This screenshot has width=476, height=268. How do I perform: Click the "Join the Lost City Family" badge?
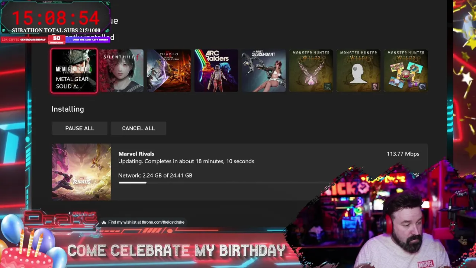pyautogui.click(x=88, y=39)
